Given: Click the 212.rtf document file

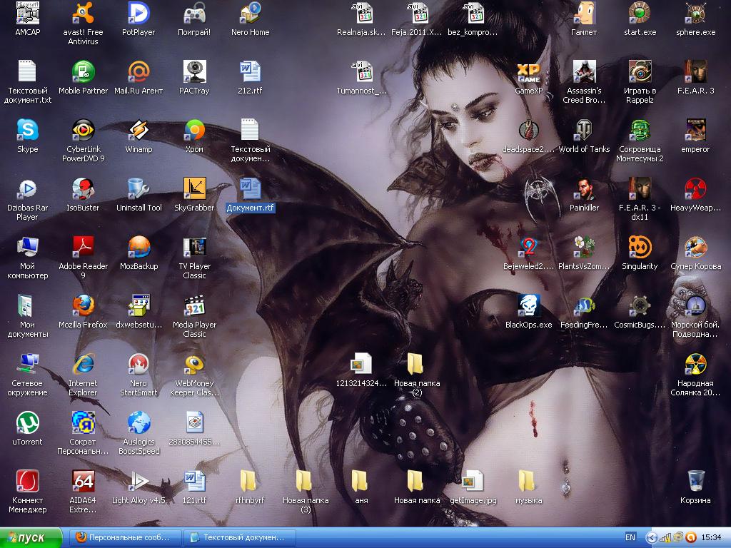Looking at the screenshot, I should (251, 72).
